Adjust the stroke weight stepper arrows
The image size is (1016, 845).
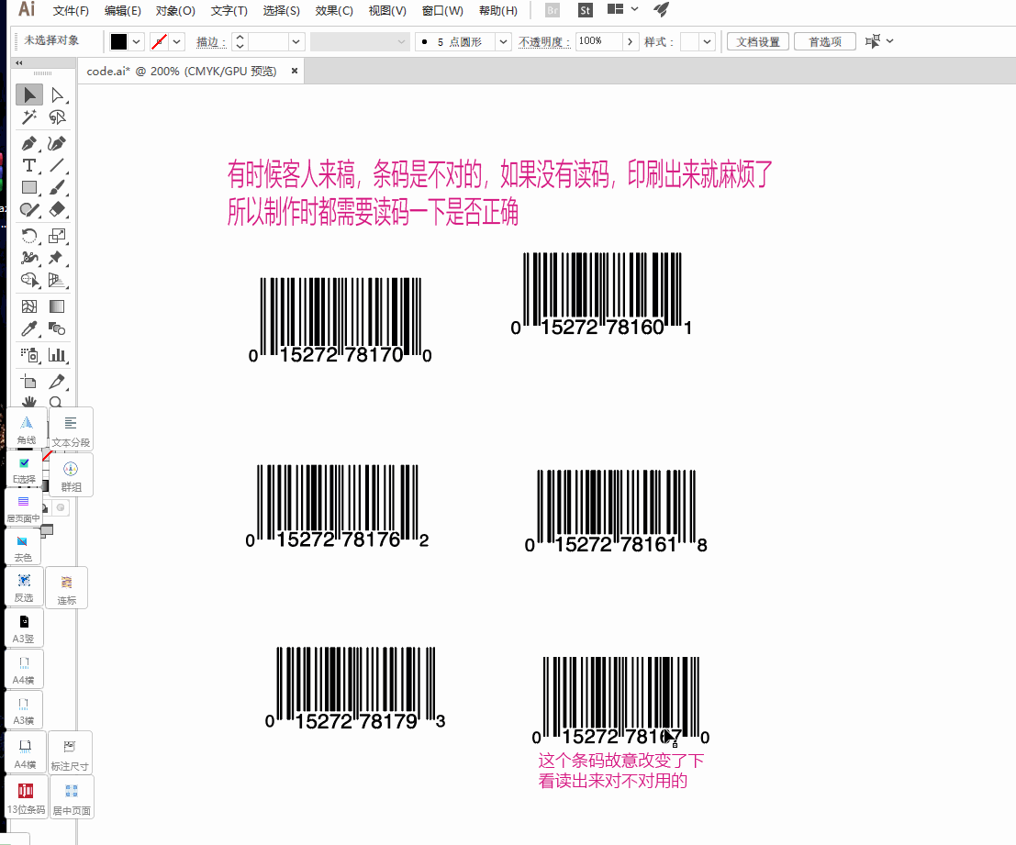[240, 42]
